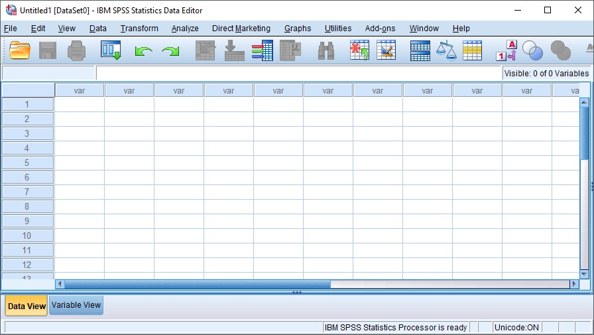The image size is (594, 335).
Task: Click the green Undo arrow icon
Action: click(x=144, y=51)
